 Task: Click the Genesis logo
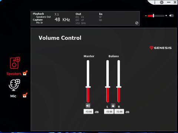click(x=161, y=48)
